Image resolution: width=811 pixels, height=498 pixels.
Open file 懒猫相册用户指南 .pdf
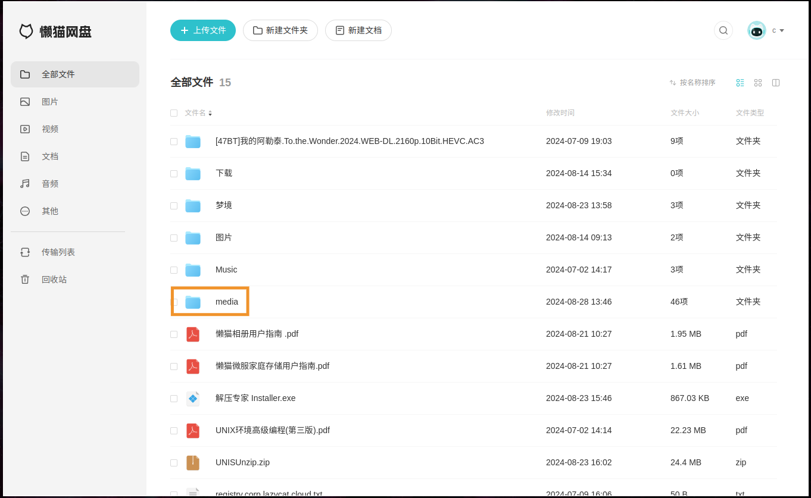tap(257, 334)
